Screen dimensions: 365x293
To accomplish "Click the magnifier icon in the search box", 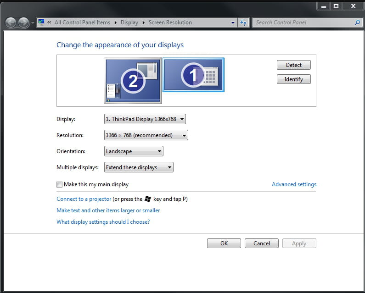I will tap(357, 22).
